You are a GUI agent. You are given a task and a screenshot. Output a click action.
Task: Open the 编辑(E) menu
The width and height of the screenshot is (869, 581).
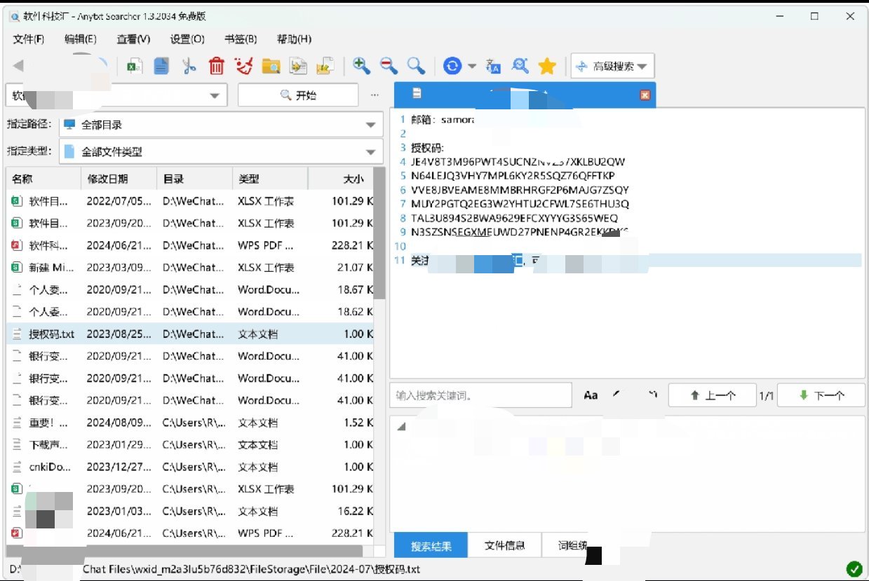(x=81, y=39)
